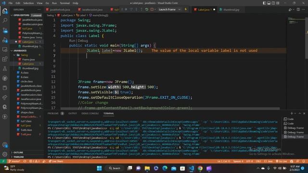Open the File menu
The image size is (308, 173).
[x=11, y=3]
